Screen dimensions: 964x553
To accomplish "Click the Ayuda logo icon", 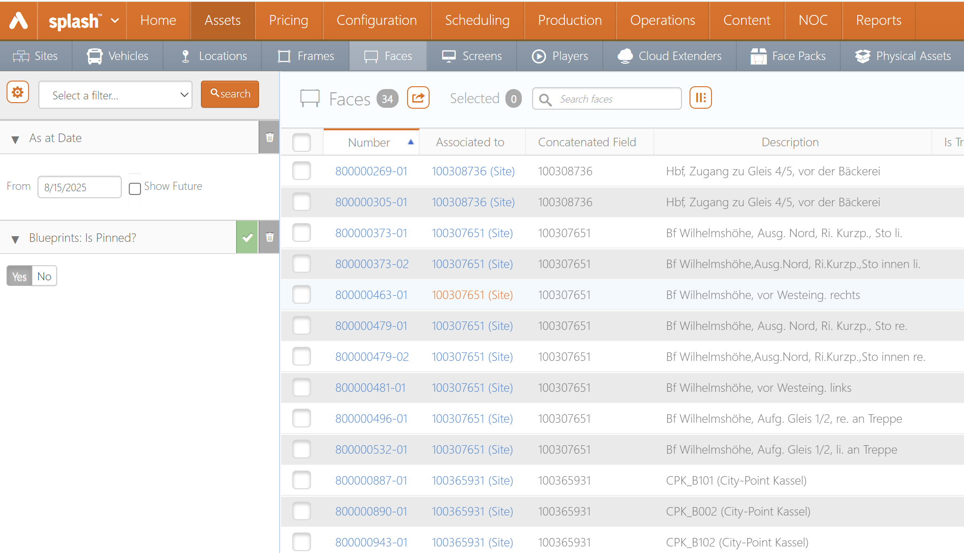I will [x=19, y=20].
